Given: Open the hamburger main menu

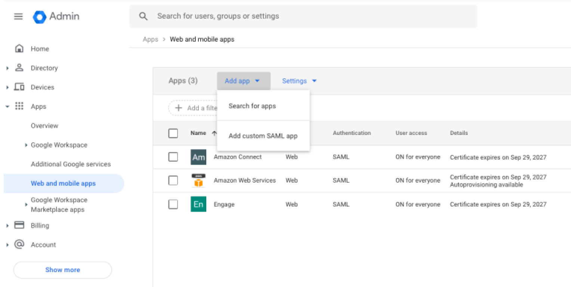Looking at the screenshot, I should point(18,16).
